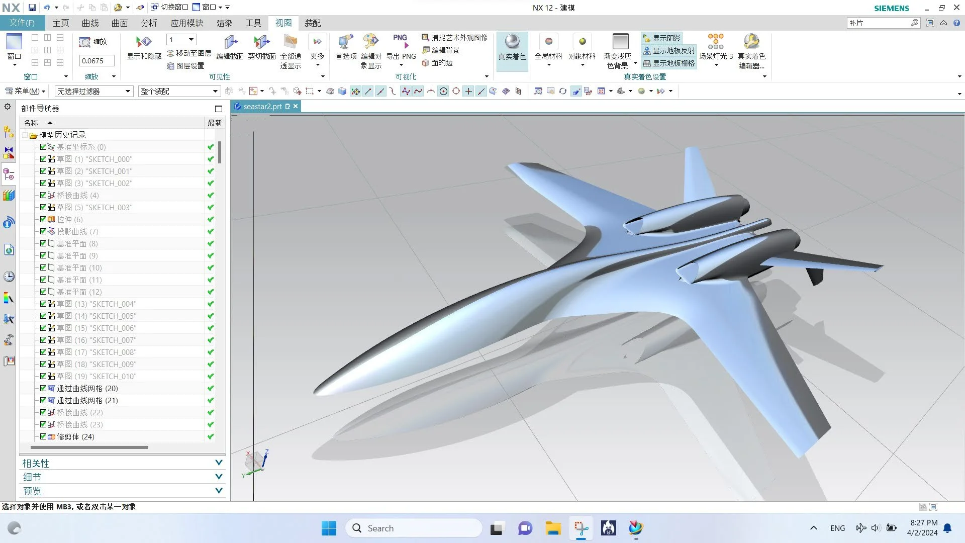Click Export PNG icon

click(401, 42)
